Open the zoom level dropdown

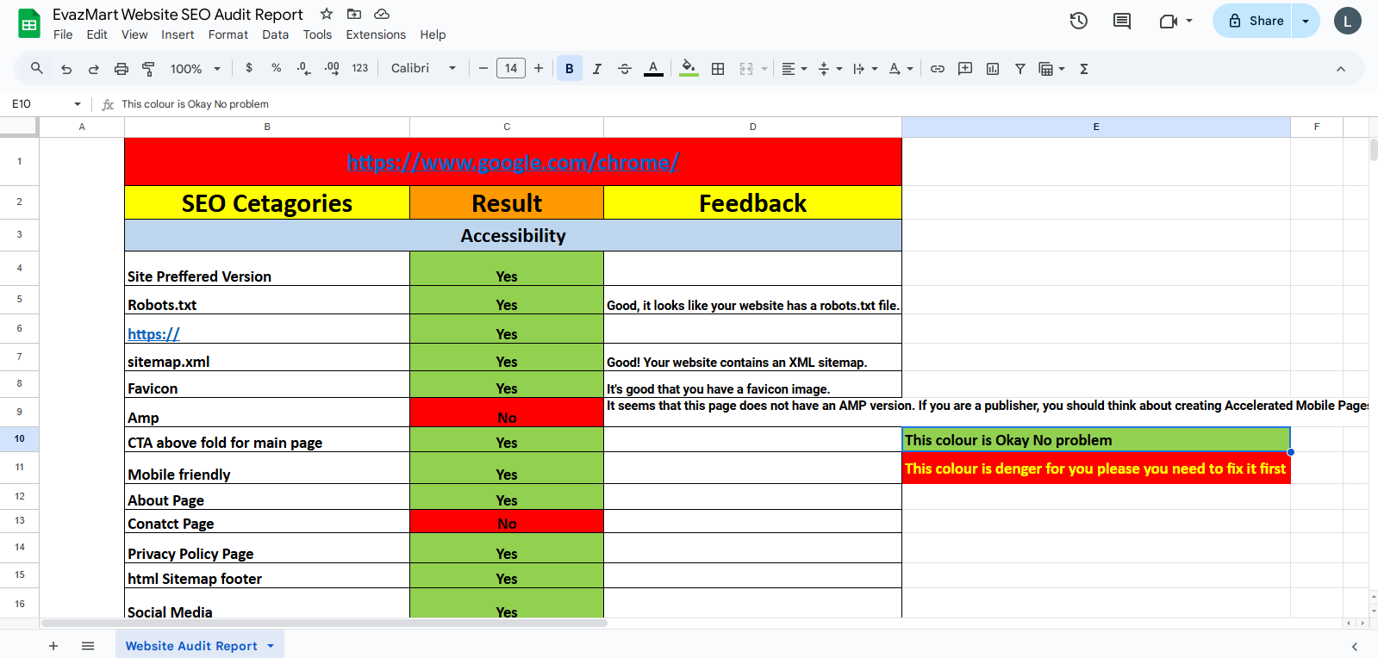(x=196, y=69)
